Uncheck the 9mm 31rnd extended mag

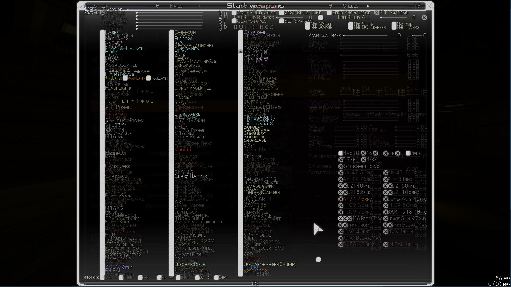coord(386,179)
